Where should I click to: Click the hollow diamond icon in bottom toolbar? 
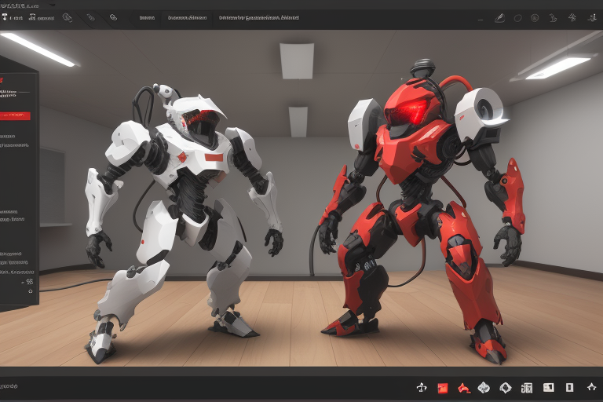(506, 387)
